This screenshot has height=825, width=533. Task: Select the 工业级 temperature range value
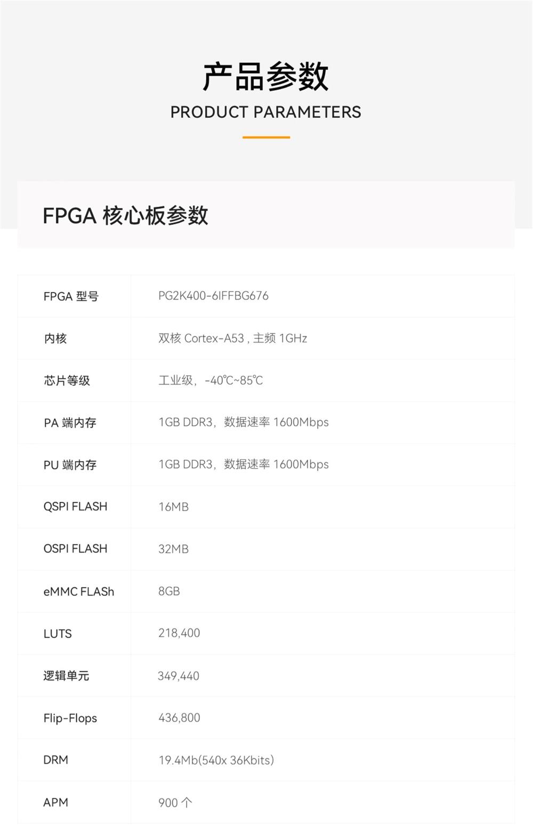211,381
